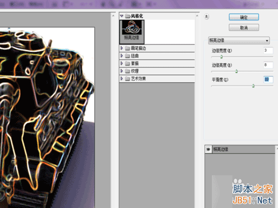Screen dimensions: 278x208
Task: Toggle visibility eye of 照亮边缘 effect layer
Action: pyautogui.click(x=208, y=149)
